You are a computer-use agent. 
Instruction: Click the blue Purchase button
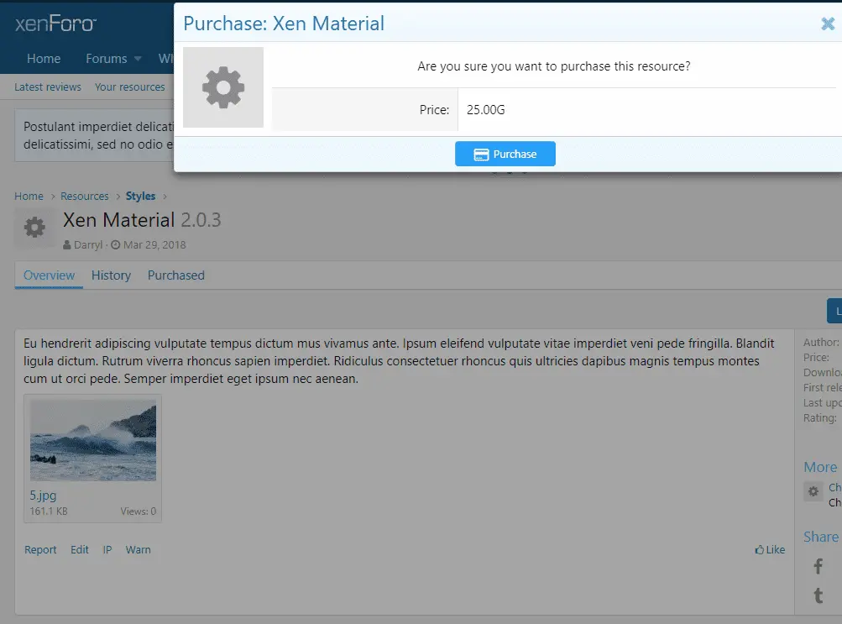(505, 155)
